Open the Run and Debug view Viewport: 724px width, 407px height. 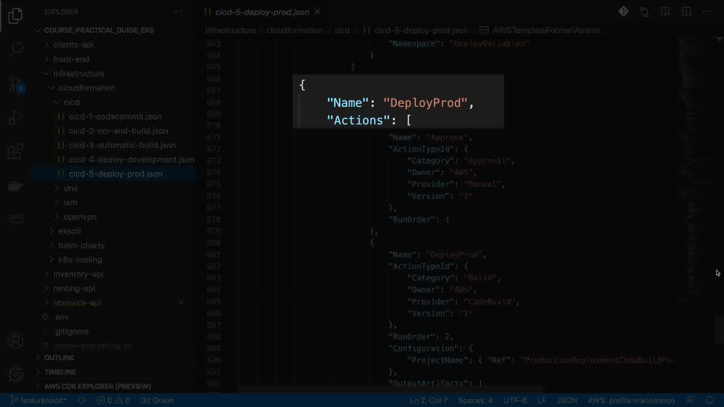click(15, 118)
